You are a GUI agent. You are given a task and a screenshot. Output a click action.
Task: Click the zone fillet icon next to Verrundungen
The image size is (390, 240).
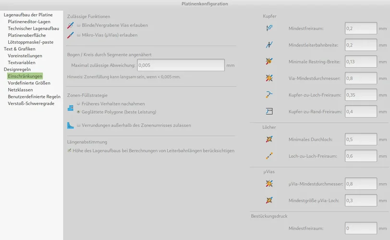(x=71, y=125)
